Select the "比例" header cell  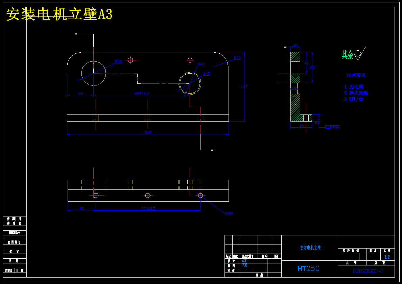point(387,251)
